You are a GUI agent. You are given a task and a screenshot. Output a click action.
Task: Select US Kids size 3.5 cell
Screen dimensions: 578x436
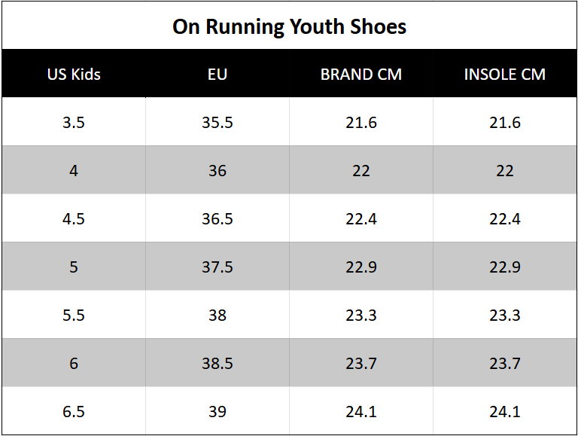74,123
